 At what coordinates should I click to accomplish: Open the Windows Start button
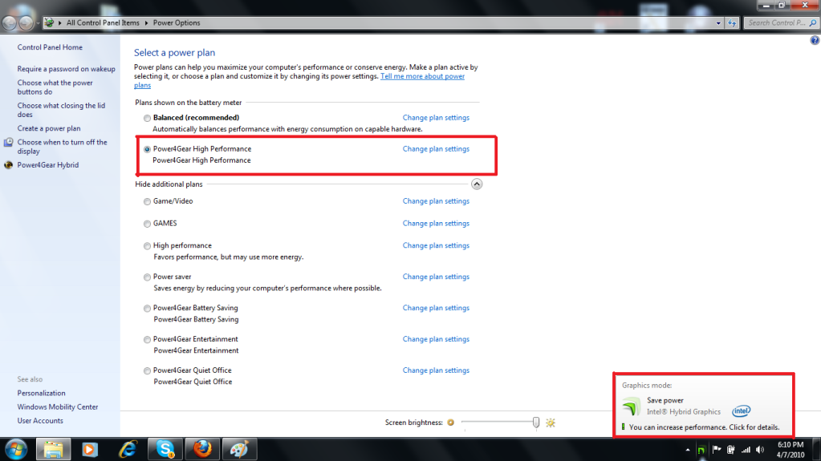point(16,450)
